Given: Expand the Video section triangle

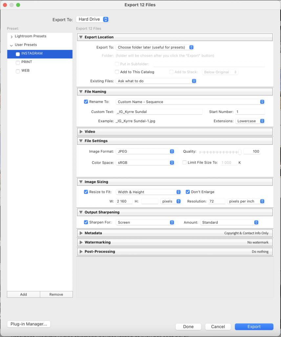Looking at the screenshot, I should click(81, 132).
